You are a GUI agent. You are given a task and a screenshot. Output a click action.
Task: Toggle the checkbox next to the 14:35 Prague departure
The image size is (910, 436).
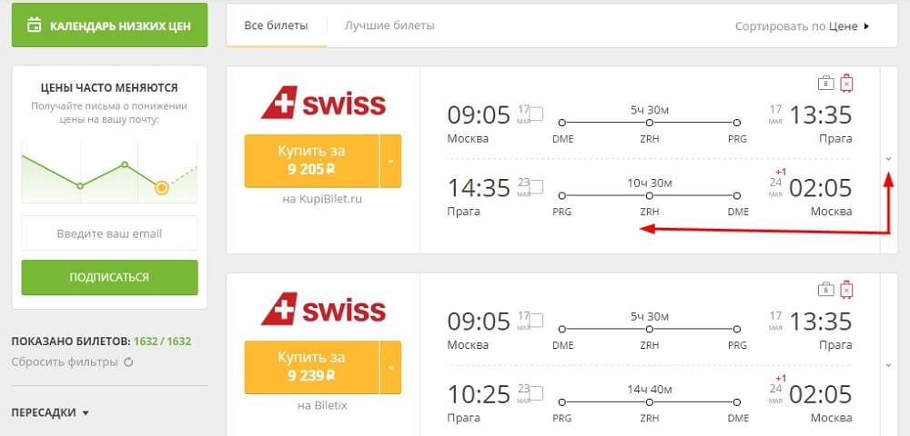pos(536,186)
